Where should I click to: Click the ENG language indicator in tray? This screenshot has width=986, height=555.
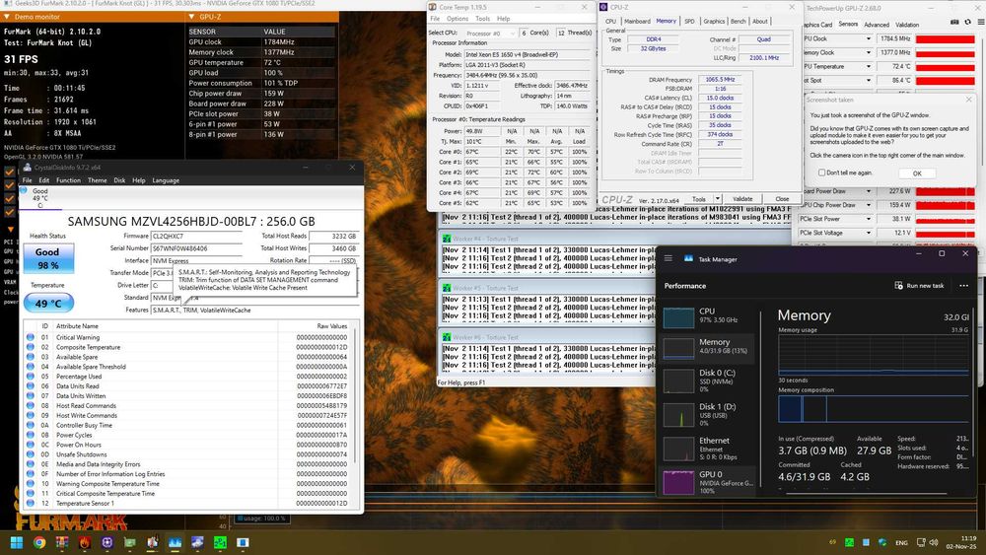click(902, 542)
